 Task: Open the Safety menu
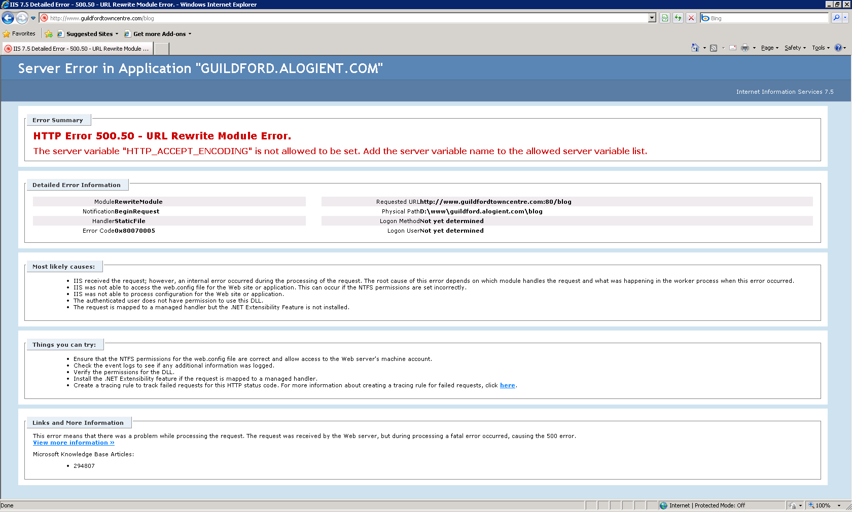point(795,48)
